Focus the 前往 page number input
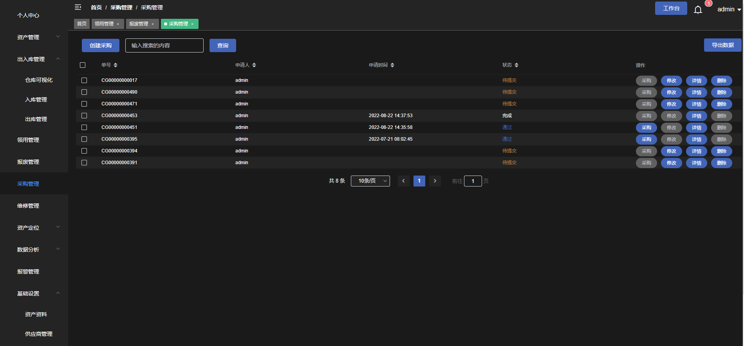Image resolution: width=744 pixels, height=346 pixels. tap(473, 181)
